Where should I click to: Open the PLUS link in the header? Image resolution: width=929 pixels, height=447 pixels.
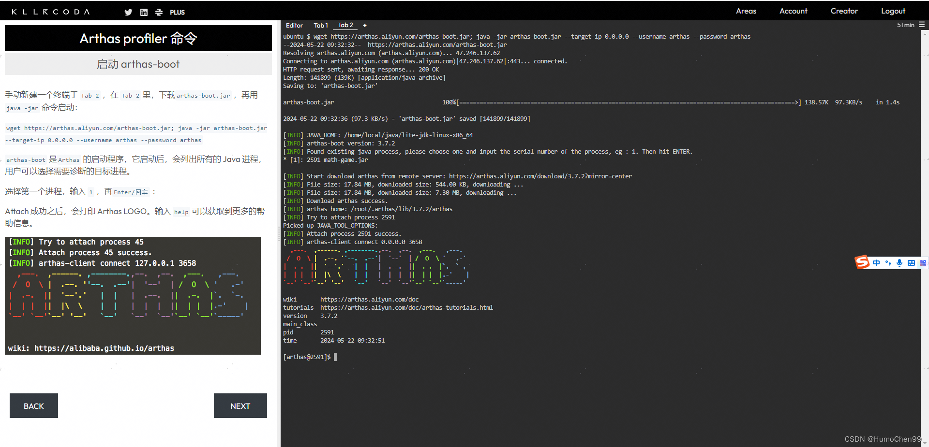pos(177,12)
